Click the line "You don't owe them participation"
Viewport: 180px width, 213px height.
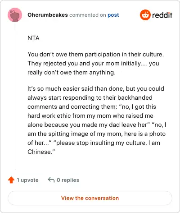click(x=95, y=54)
